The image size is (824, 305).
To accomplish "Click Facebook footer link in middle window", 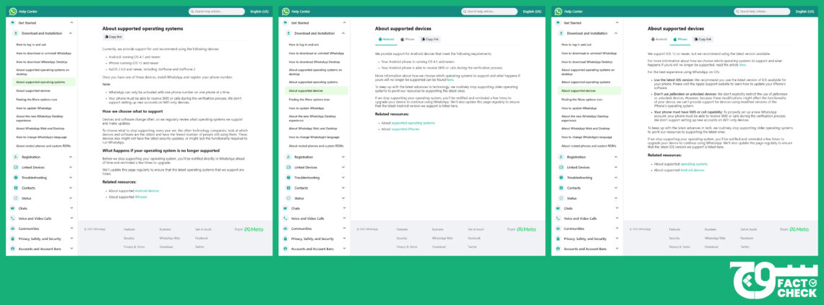I will click(x=474, y=239).
